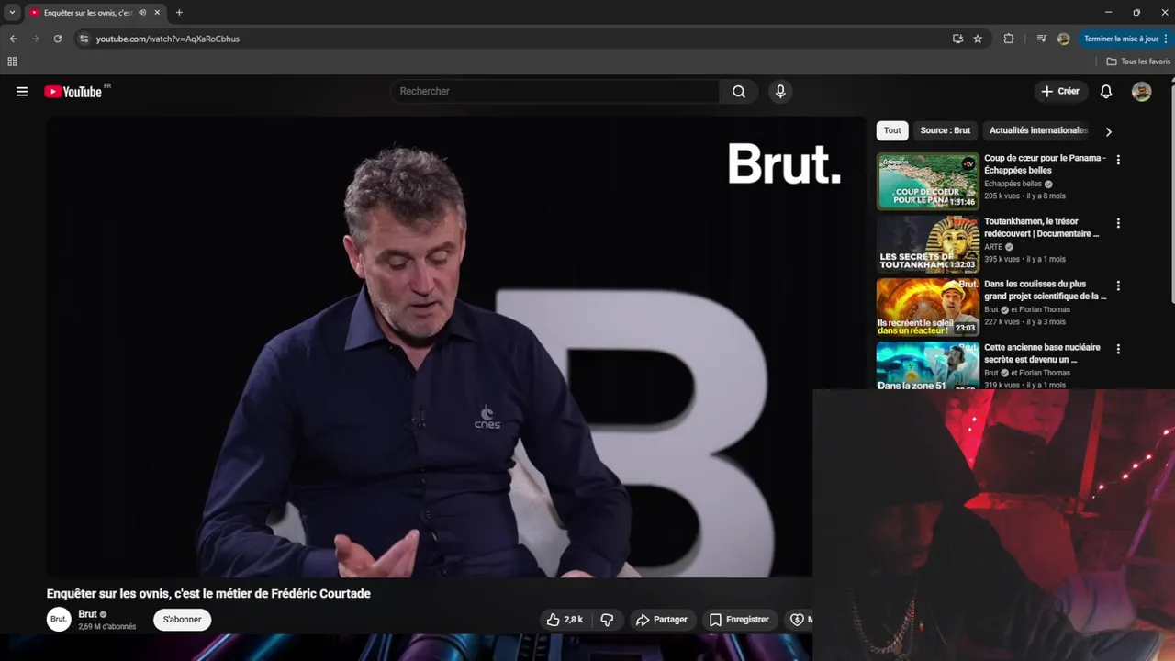Open the browser extensions puzzle icon
This screenshot has height=661, width=1175.
pyautogui.click(x=1009, y=39)
